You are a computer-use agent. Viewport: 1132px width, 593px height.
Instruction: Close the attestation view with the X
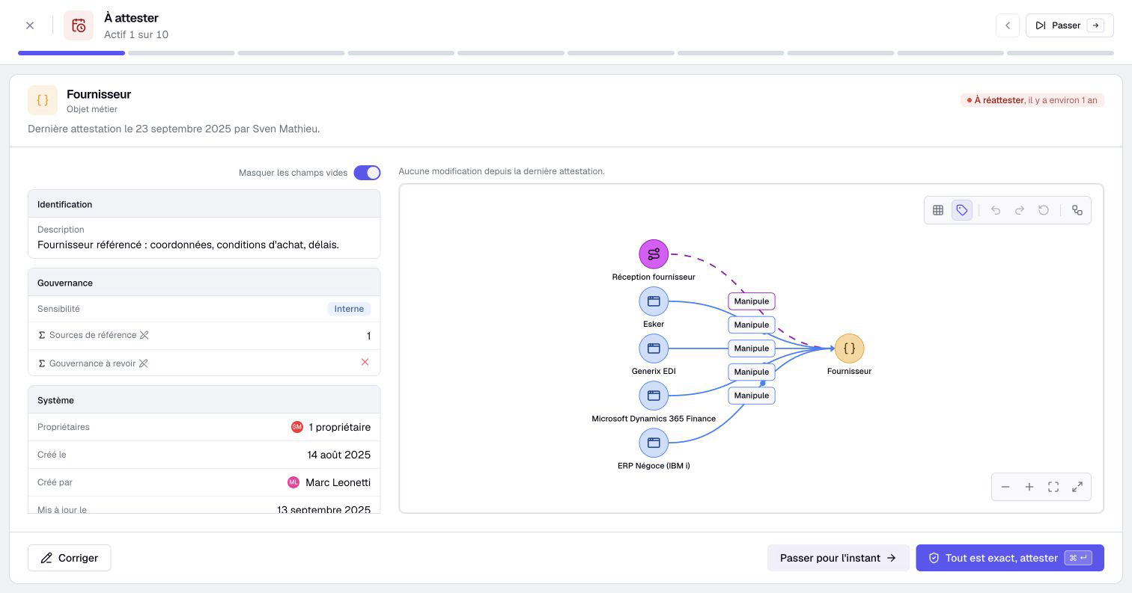30,25
